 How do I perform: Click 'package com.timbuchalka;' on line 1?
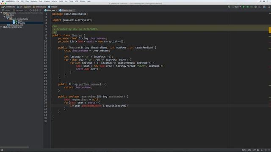tap(70, 14)
